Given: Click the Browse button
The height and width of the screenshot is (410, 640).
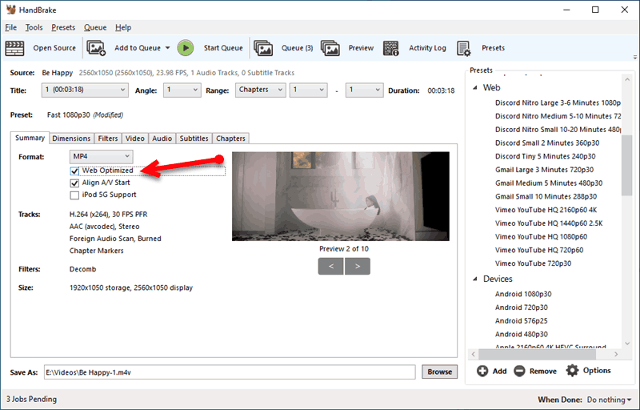Looking at the screenshot, I should [x=439, y=372].
